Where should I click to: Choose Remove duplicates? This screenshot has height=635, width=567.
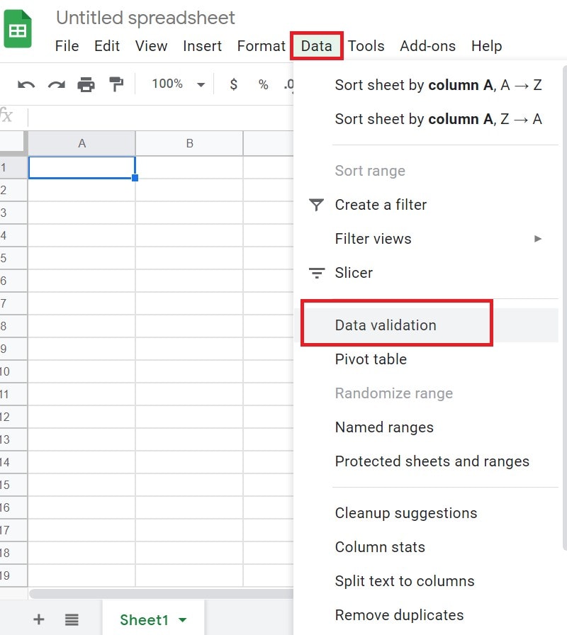399,615
